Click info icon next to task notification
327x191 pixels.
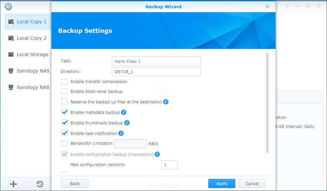121,133
